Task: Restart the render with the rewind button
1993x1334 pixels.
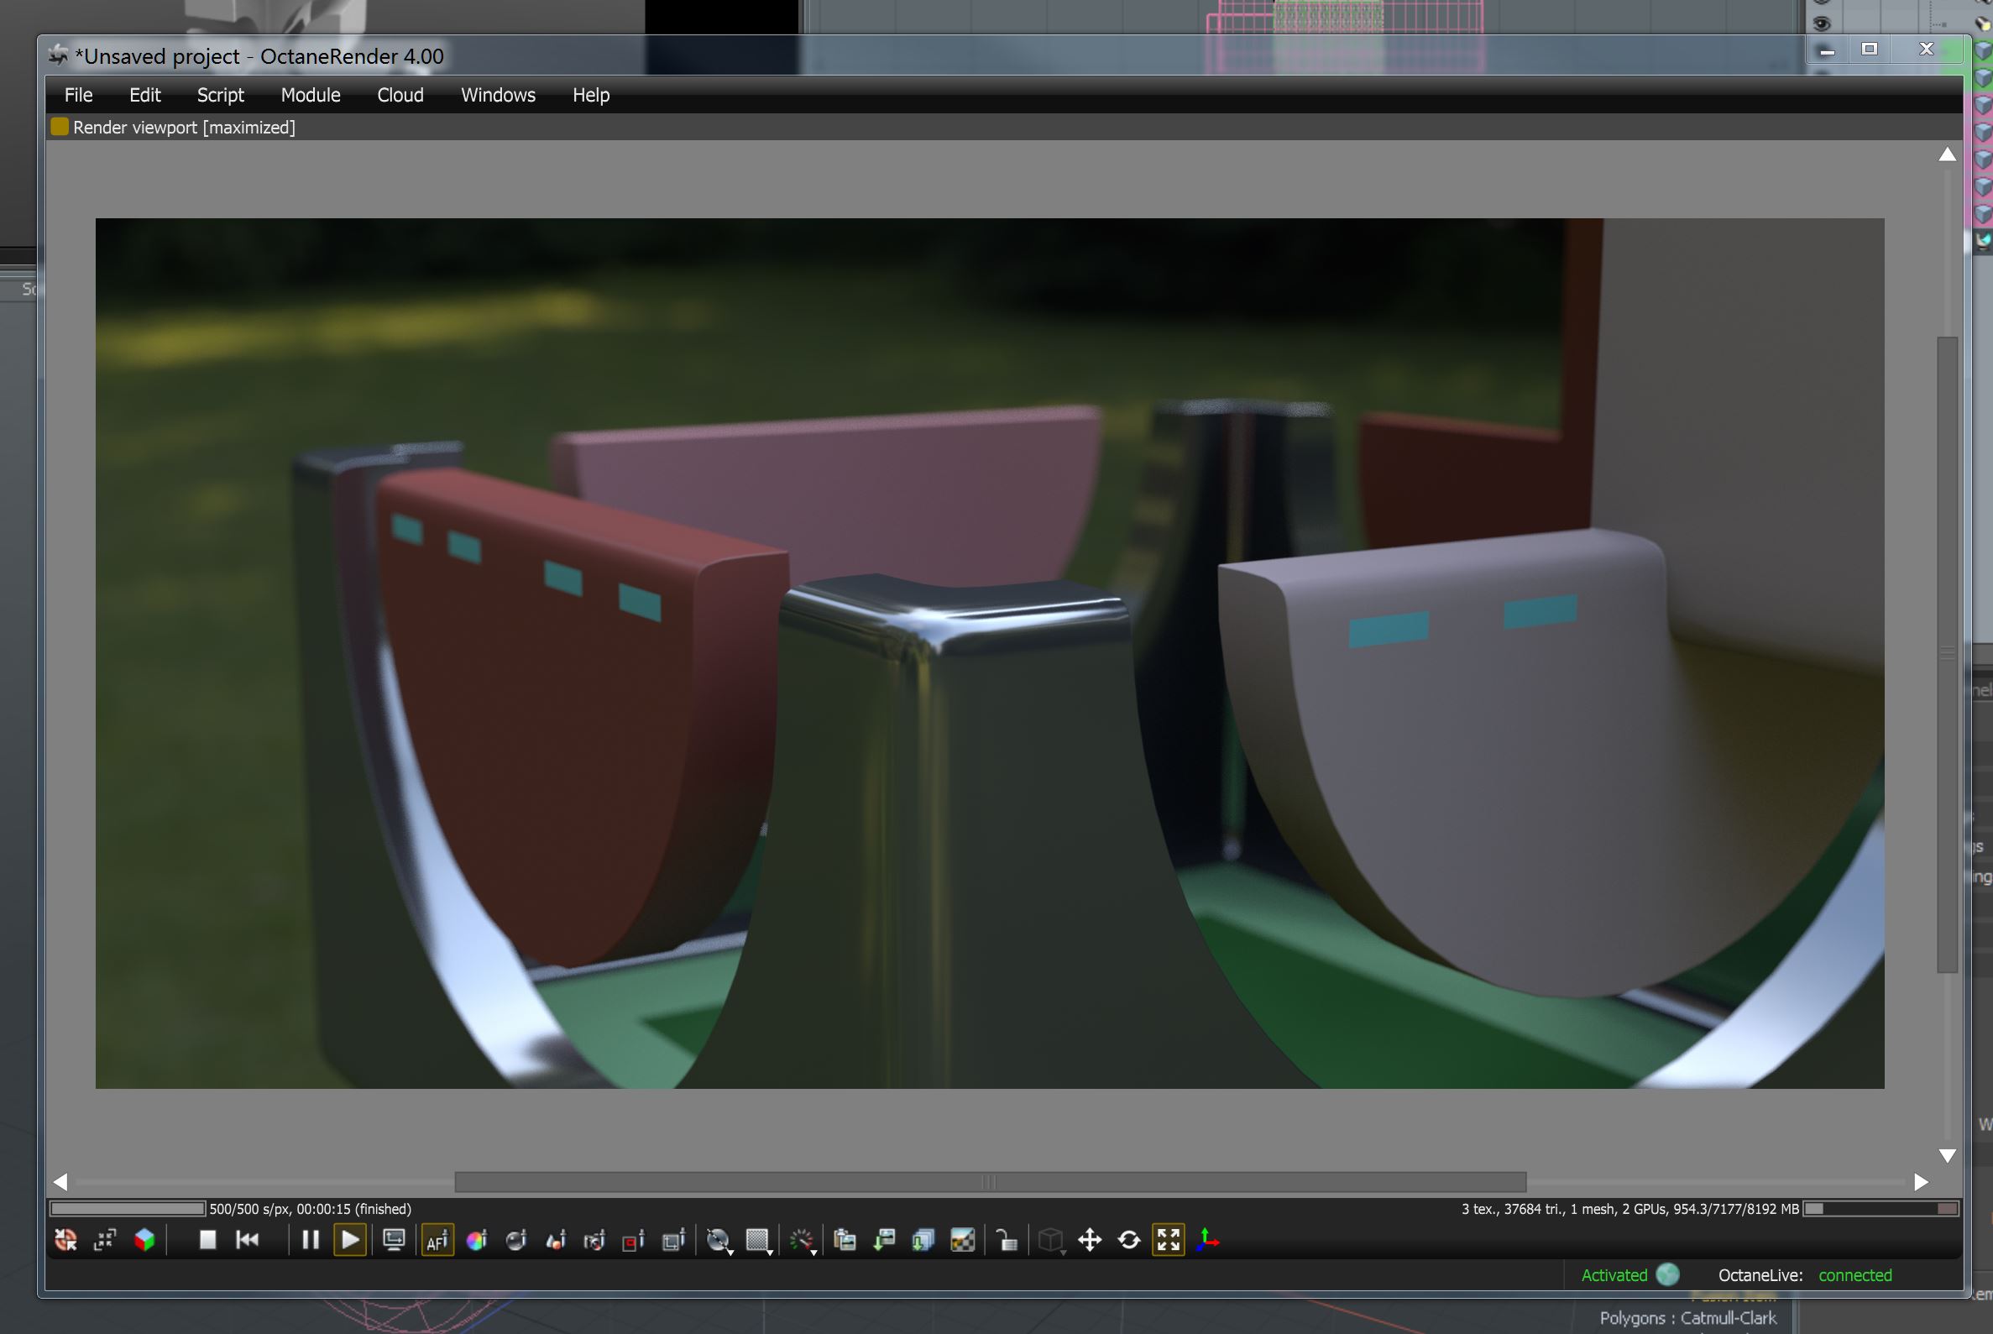Action: tap(248, 1241)
